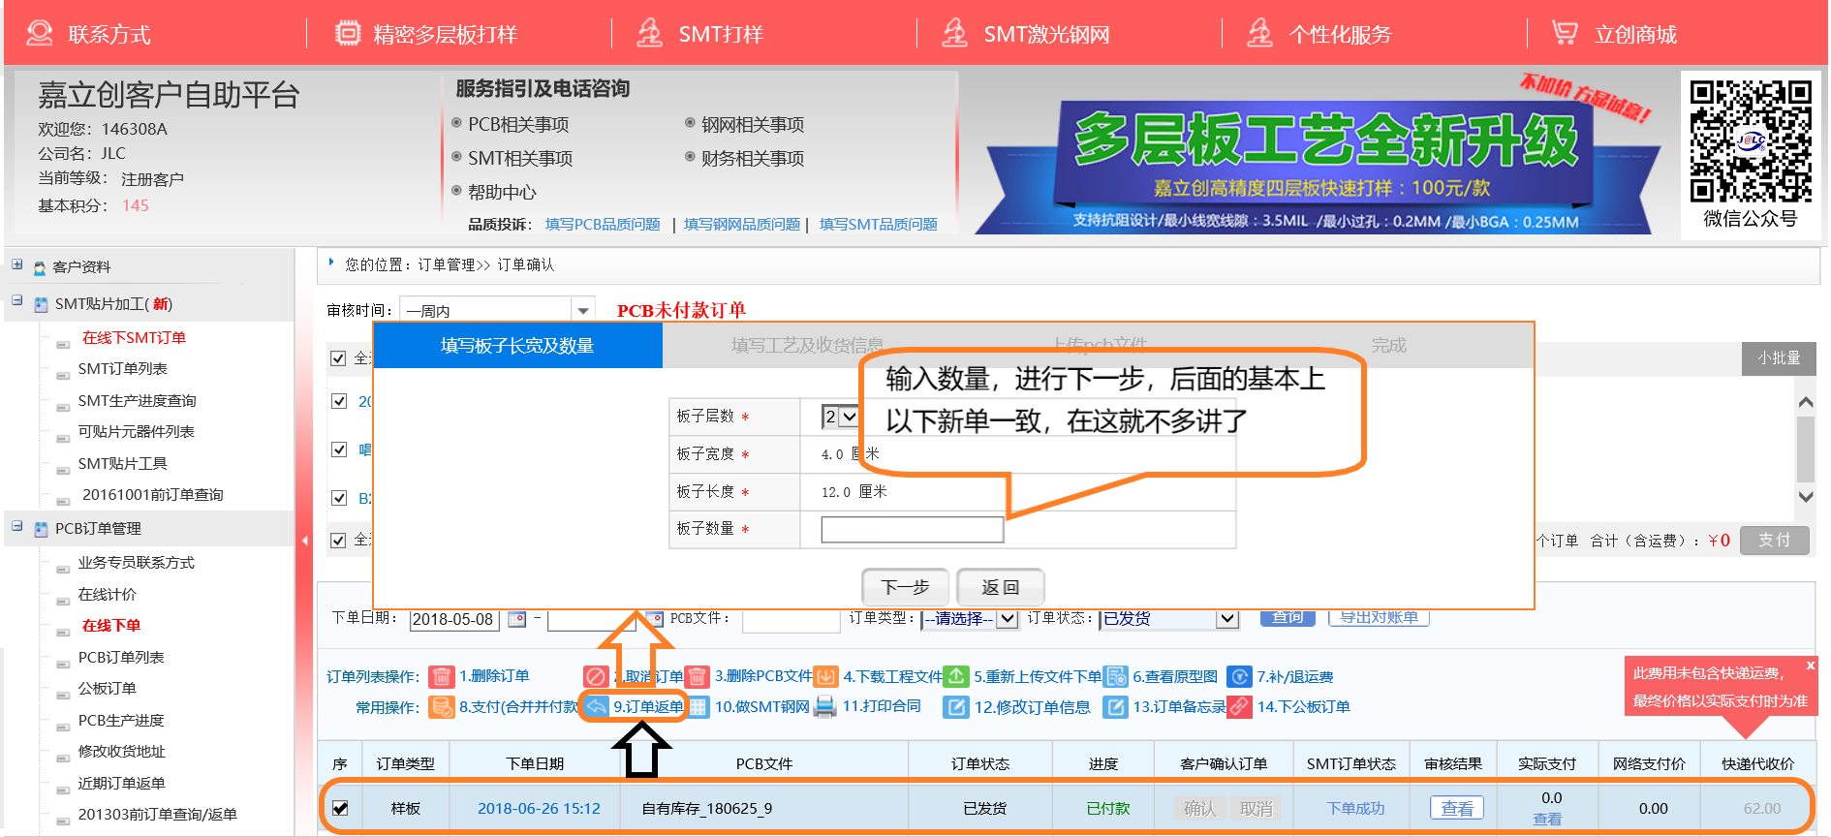
Task: Toggle checkbox for the 样板 order row
Action: point(340,808)
